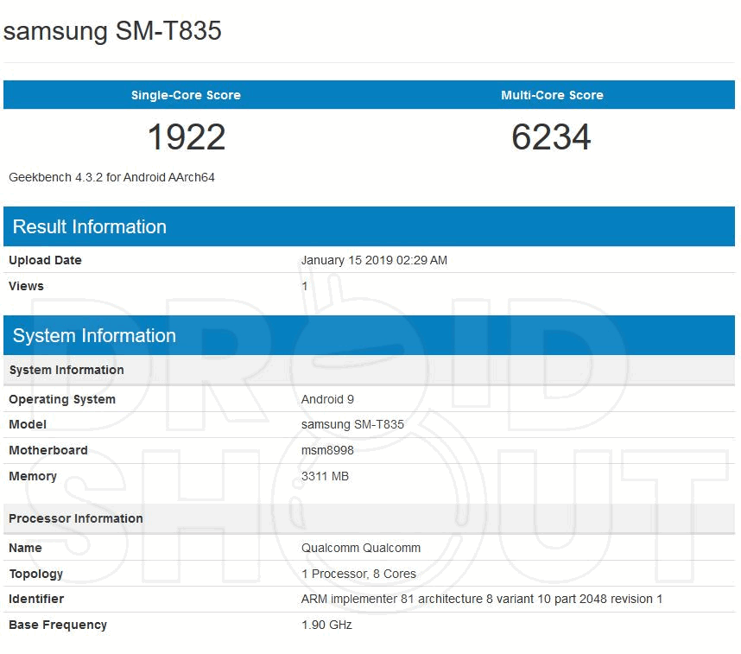This screenshot has width=741, height=654.
Task: Select the 'Single-Core Score' header
Action: [x=187, y=95]
